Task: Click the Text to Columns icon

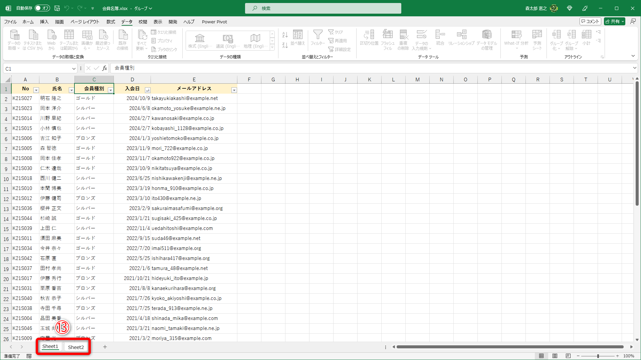Action: tap(369, 35)
